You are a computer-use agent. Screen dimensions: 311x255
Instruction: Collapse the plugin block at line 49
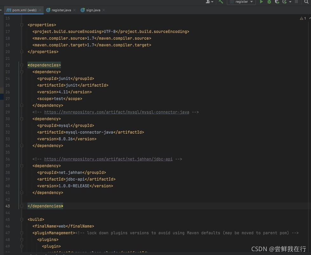(x=22, y=246)
